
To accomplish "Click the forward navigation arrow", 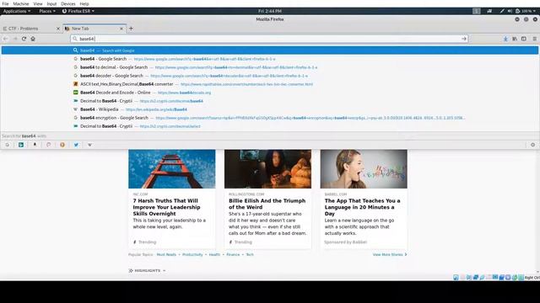I will (15, 39).
